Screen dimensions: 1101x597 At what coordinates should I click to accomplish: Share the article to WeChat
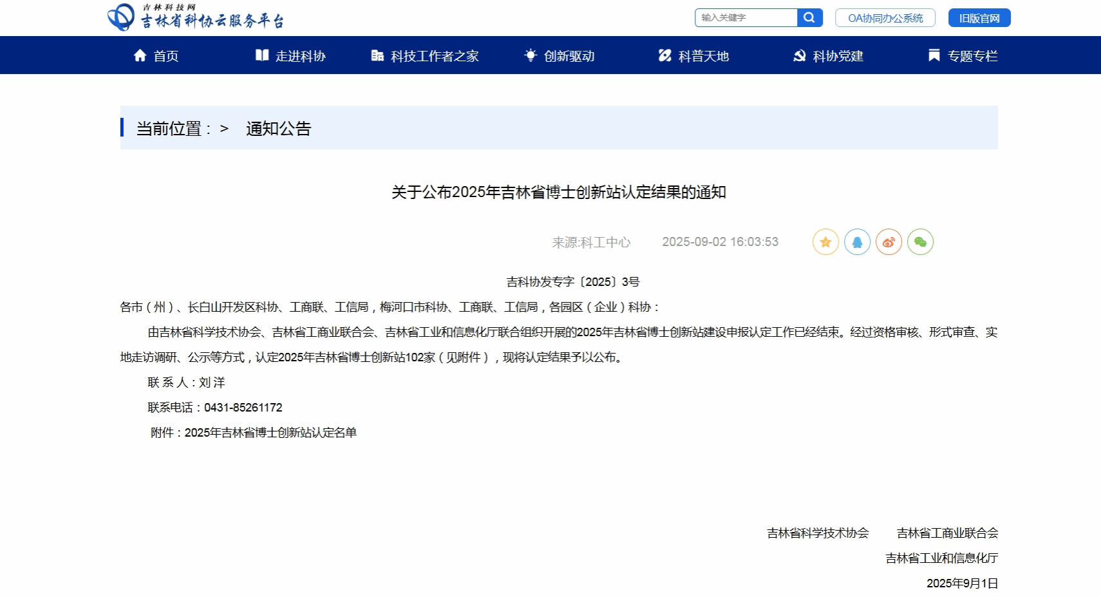click(920, 242)
